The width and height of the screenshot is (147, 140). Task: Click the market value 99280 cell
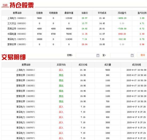point(69,29)
